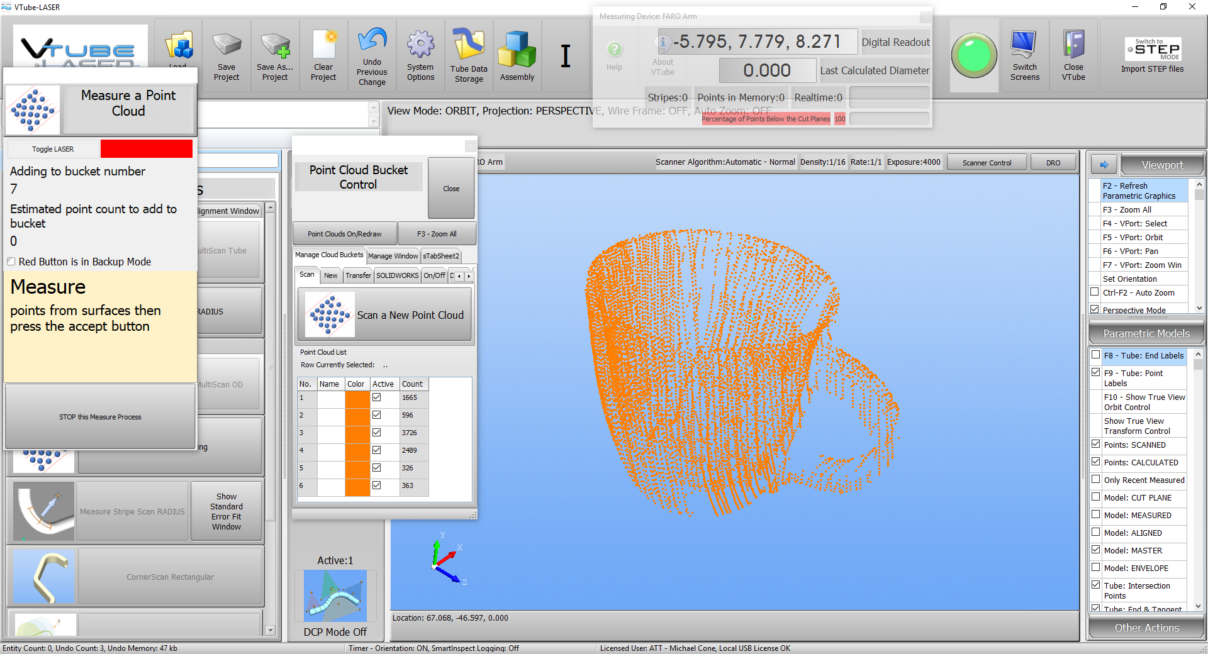Click Scan a New Point Cloud

point(384,315)
